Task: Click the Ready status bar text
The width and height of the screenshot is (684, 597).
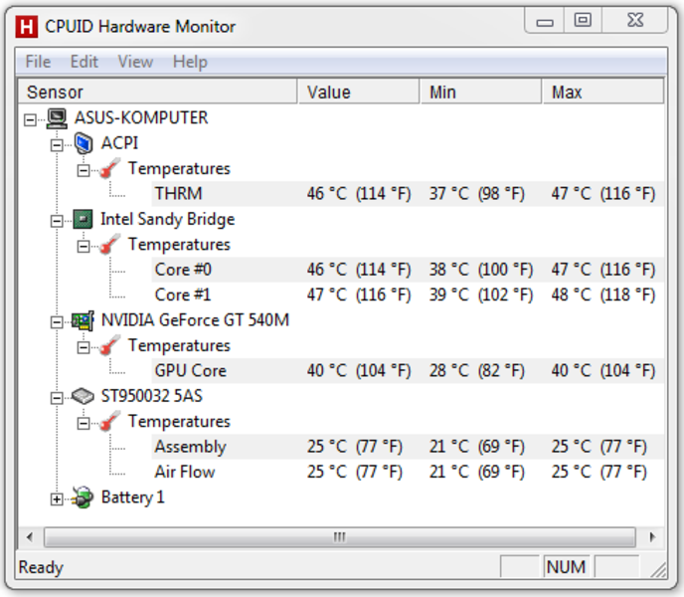Action: (x=41, y=567)
